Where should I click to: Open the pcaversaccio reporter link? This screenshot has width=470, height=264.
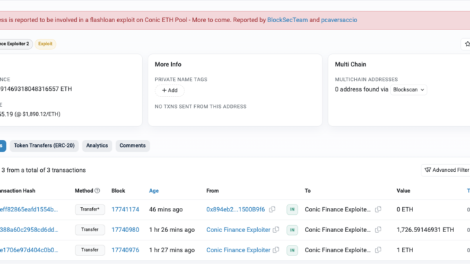(x=339, y=20)
